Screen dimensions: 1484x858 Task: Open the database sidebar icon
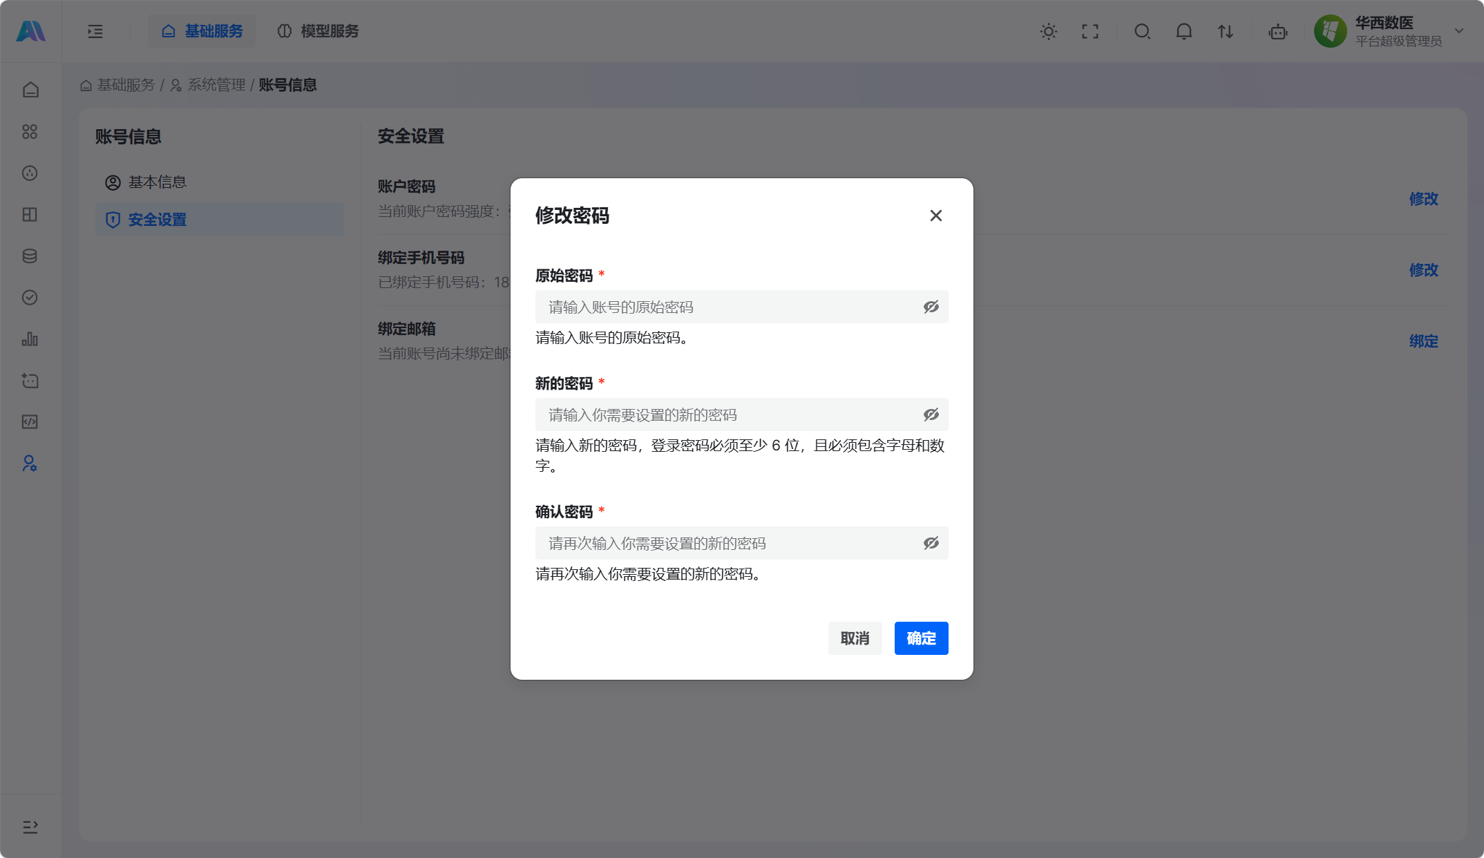coord(30,256)
